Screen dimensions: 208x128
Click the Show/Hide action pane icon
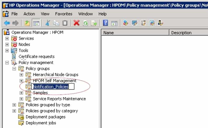[114, 23]
